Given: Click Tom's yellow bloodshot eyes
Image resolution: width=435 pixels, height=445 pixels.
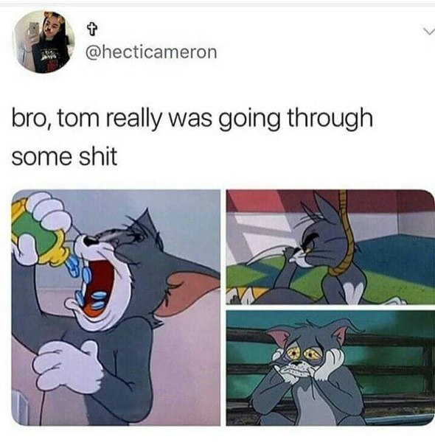Looking at the screenshot, I should (x=300, y=354).
